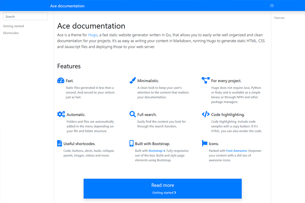This screenshot has width=305, height=203.
Task: Click the magnifier icon beside Full search
Action: [133, 114]
